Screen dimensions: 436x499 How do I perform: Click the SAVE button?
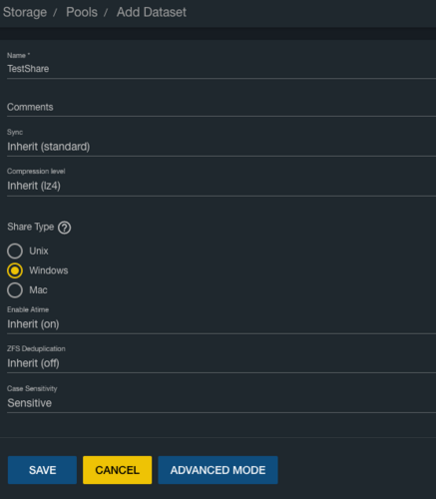click(42, 470)
